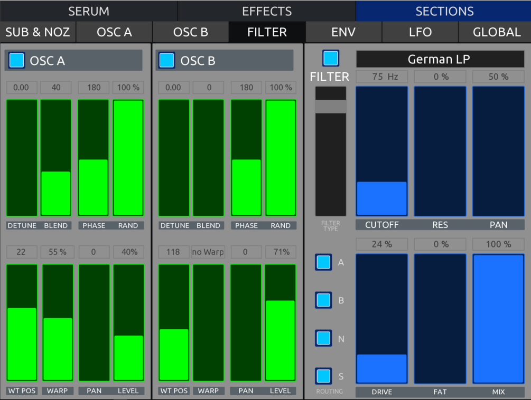
Task: Open the GLOBAL section tab
Action: tap(496, 32)
